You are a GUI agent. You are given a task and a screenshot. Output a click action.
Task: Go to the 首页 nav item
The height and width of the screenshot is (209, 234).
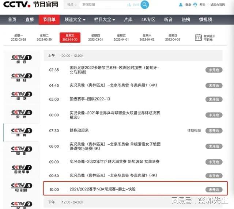(x=12, y=19)
